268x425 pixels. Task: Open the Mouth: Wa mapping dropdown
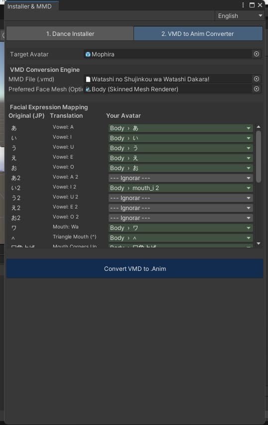pos(180,228)
